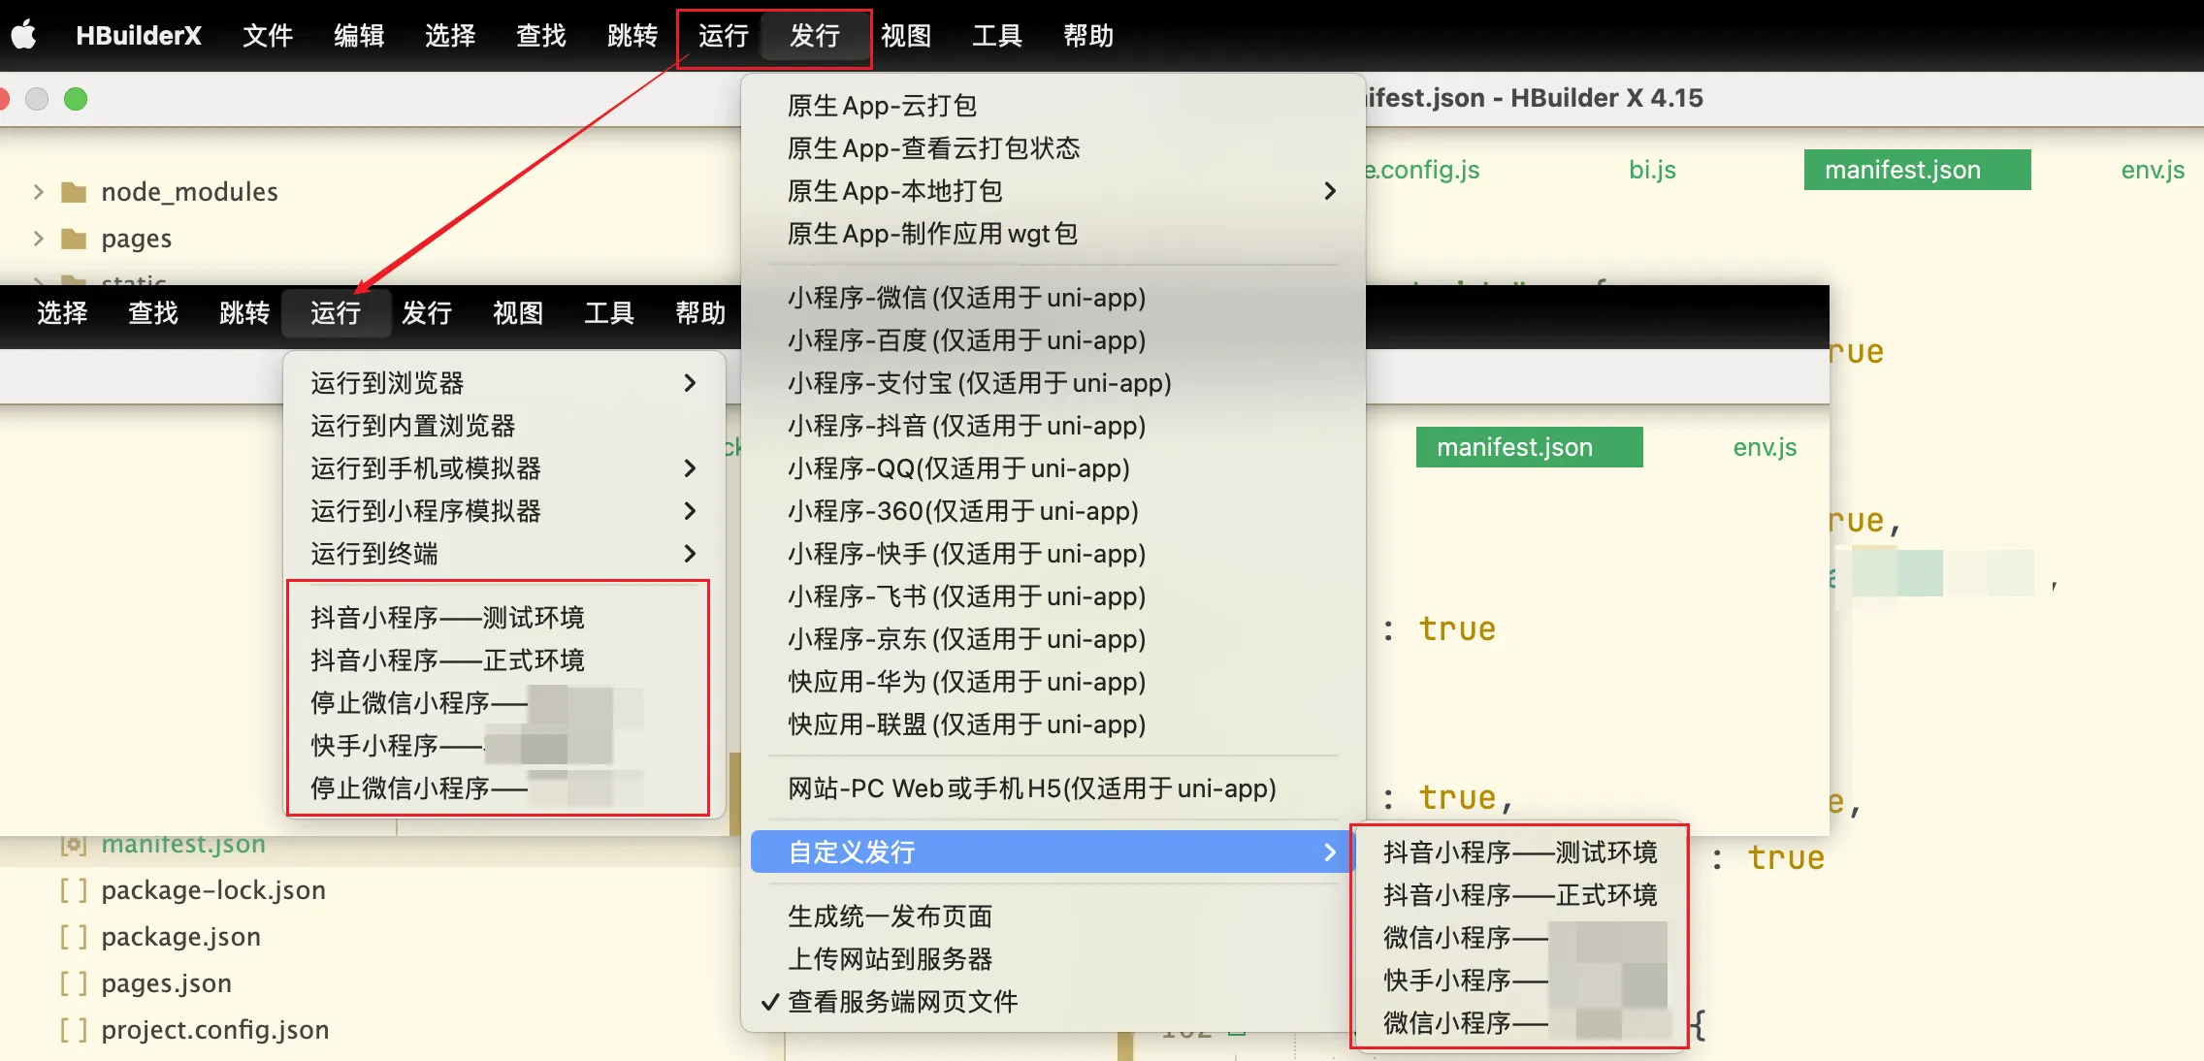The height and width of the screenshot is (1061, 2204).
Task: Switch to the bi.js editor tab
Action: (1652, 170)
